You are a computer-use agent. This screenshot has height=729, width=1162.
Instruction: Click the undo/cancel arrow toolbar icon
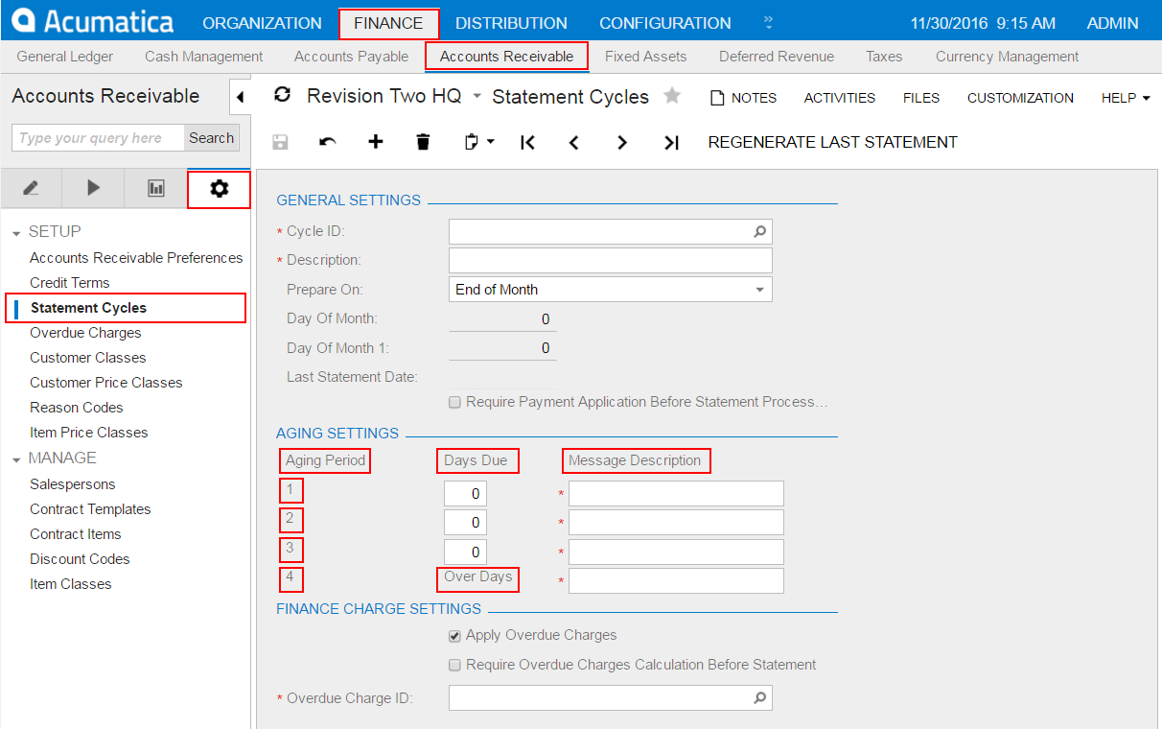coord(328,142)
